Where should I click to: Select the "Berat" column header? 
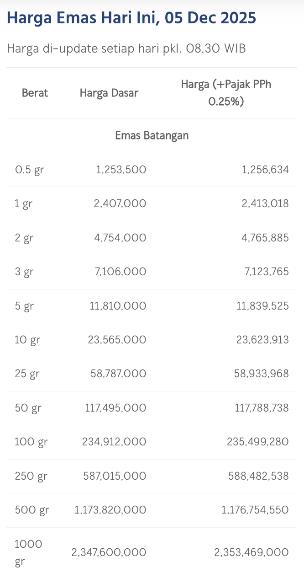pos(35,93)
